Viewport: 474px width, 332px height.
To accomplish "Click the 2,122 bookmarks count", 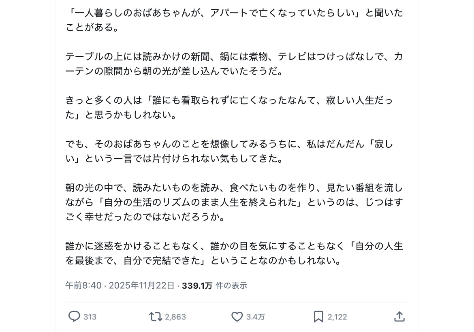I will tap(337, 317).
